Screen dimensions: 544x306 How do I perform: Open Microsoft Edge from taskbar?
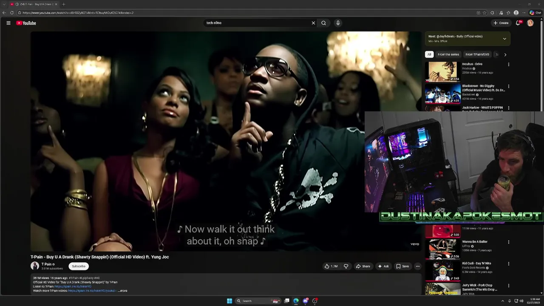[296, 301]
